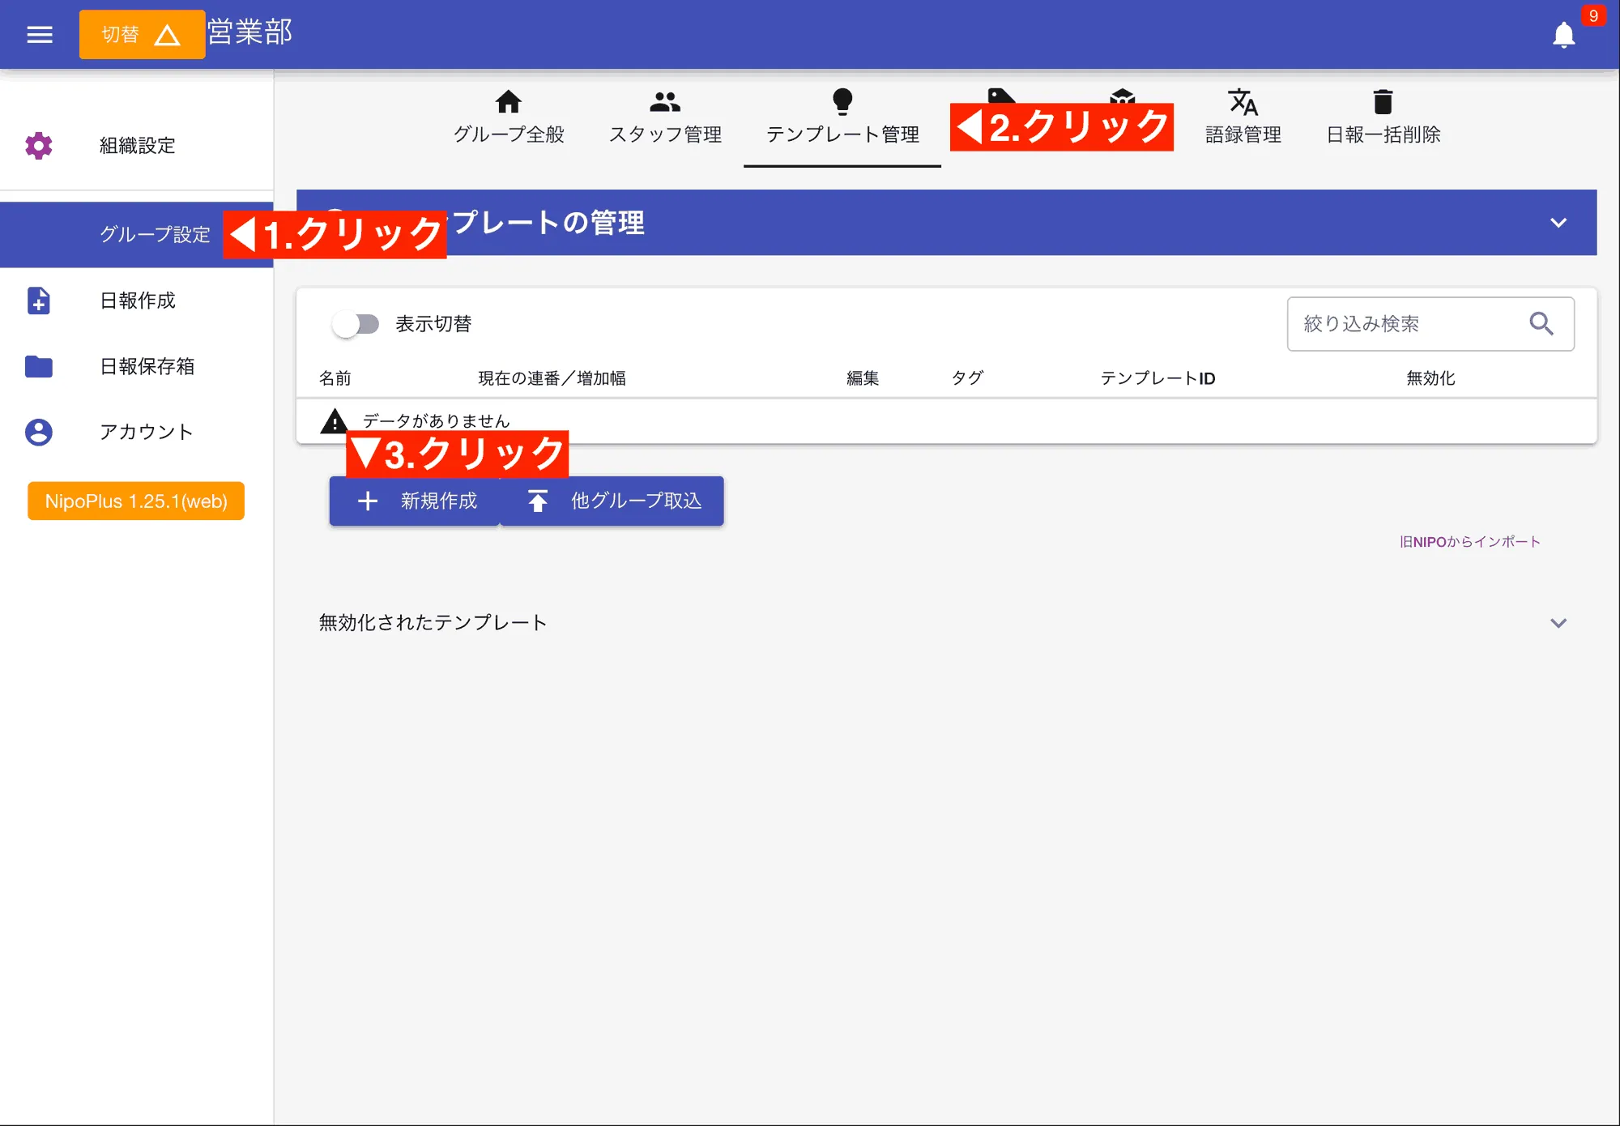Enable the 表示切替 toggle
Screen dimensions: 1620x1126
coord(355,324)
